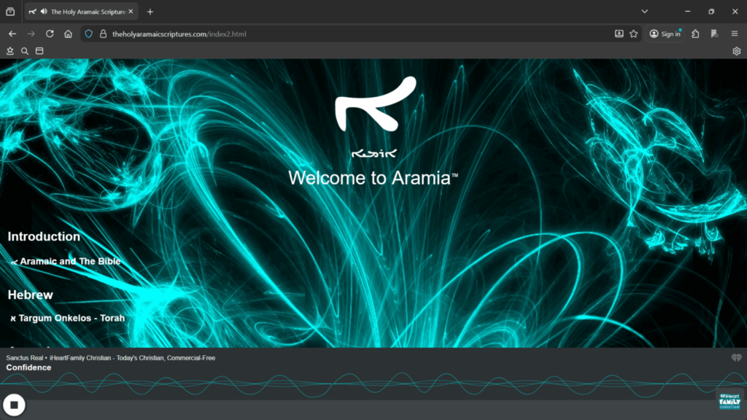
Task: Go to the browser home page
Action: 68,34
